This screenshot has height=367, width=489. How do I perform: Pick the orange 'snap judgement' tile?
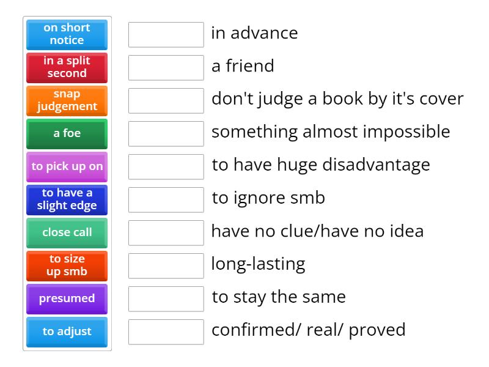(x=67, y=100)
